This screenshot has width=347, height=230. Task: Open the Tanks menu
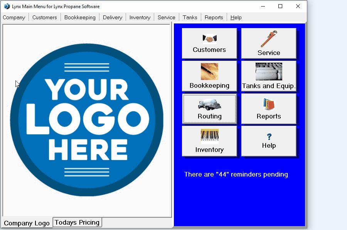click(190, 17)
